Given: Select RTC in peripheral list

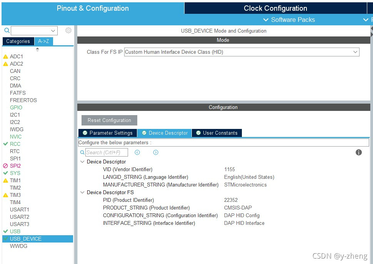Looking at the screenshot, I should [15, 151].
